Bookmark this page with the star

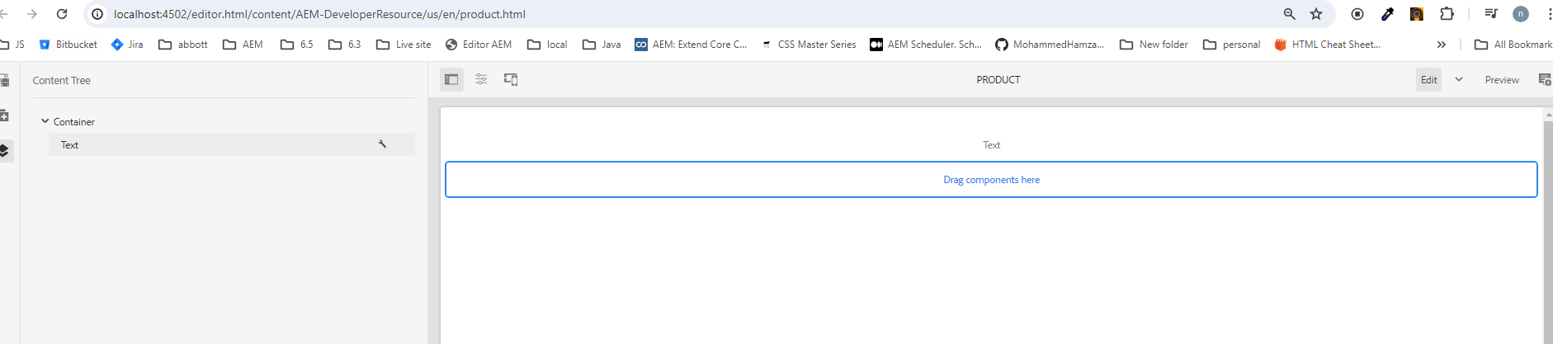1316,14
